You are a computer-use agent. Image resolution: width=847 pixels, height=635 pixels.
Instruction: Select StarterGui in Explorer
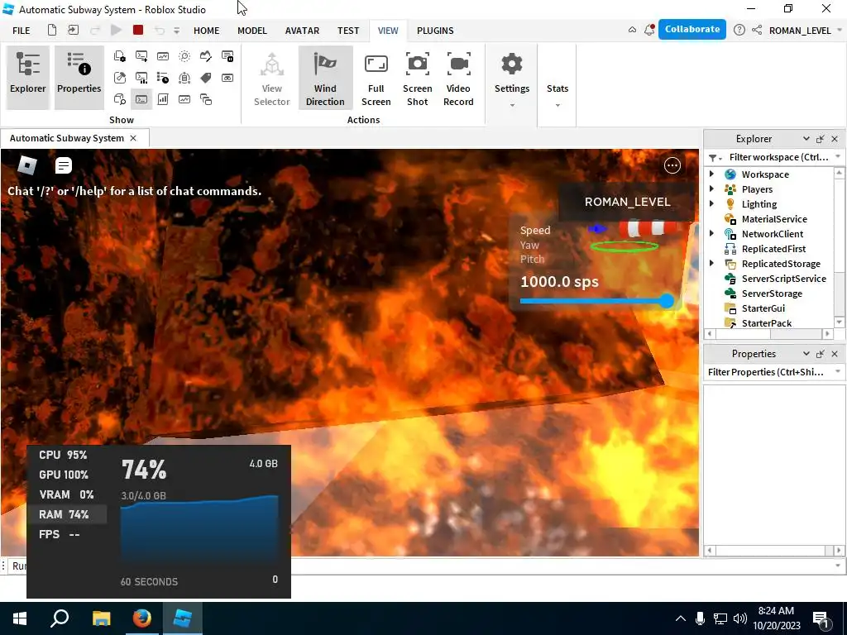tap(763, 308)
